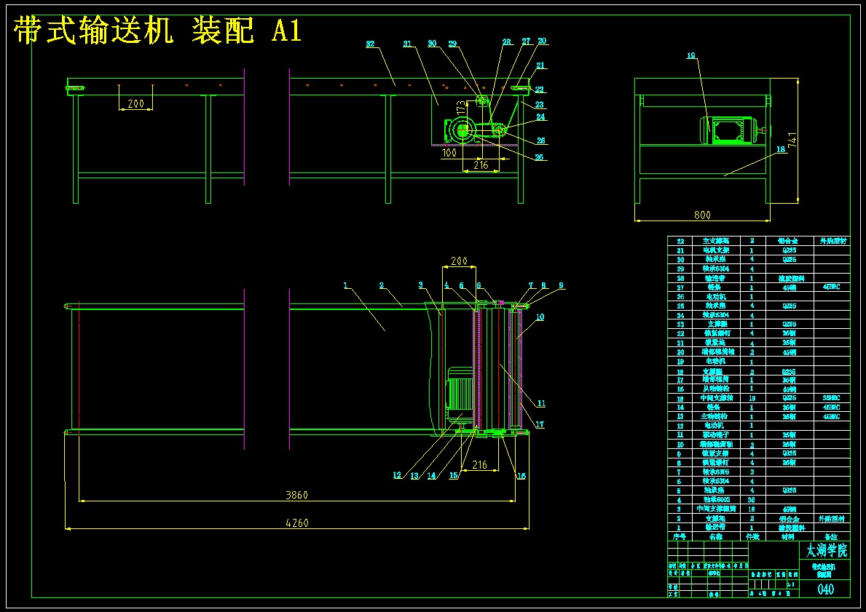Screen dimensions: 866x612
Task: Click balloon number 24 in the elevation view
Action: [540, 117]
